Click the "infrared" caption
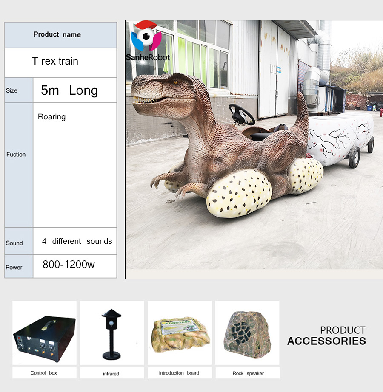383x392 pixels. (x=111, y=373)
